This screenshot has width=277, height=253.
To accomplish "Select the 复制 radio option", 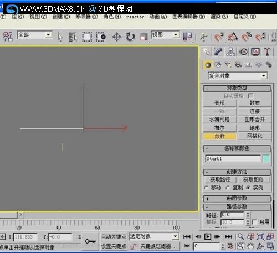I will [228, 188].
